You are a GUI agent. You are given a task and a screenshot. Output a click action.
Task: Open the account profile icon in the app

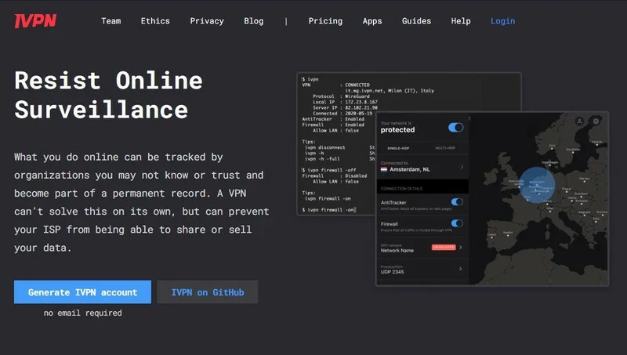pyautogui.click(x=579, y=121)
